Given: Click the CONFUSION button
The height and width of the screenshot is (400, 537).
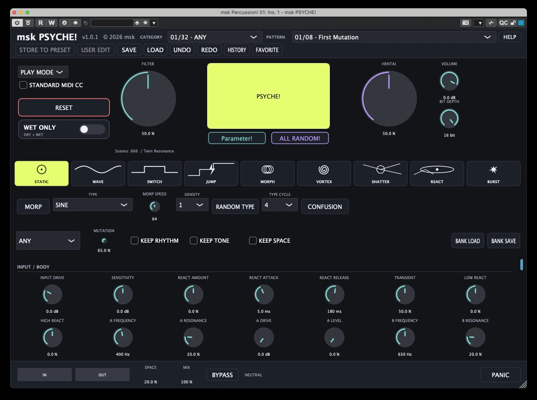Looking at the screenshot, I should click(x=325, y=207).
